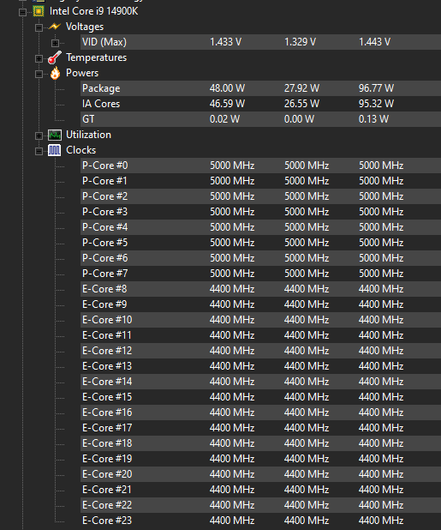This screenshot has width=441, height=530.
Task: Select the P-Core #3 clock row
Action: click(261, 212)
